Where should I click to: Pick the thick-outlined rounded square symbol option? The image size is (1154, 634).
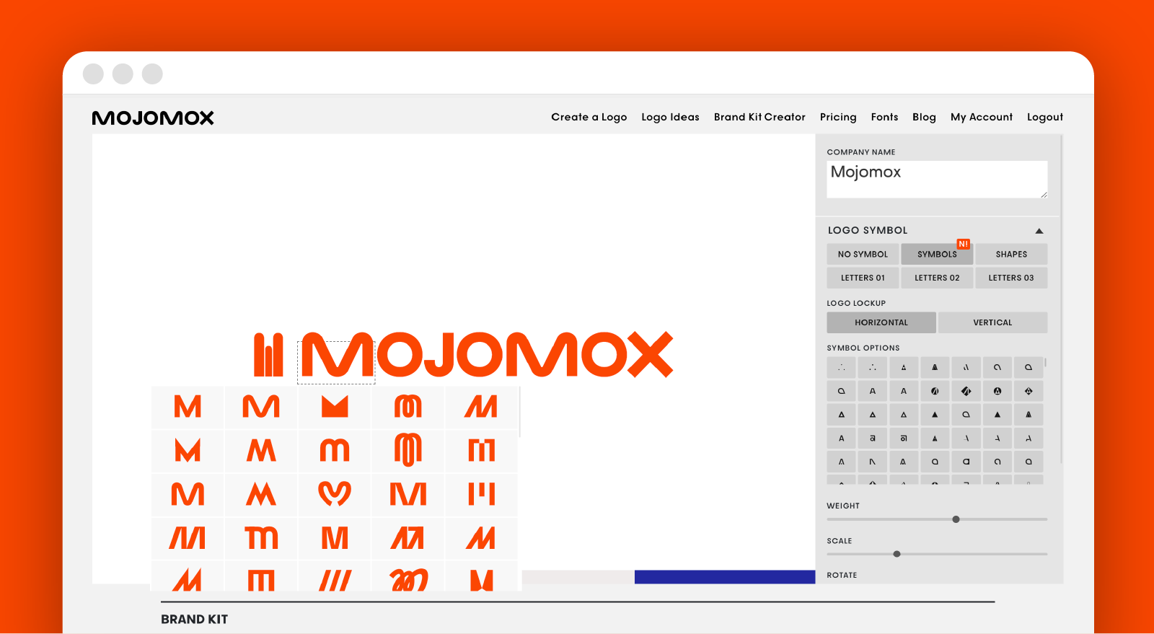[966, 462]
